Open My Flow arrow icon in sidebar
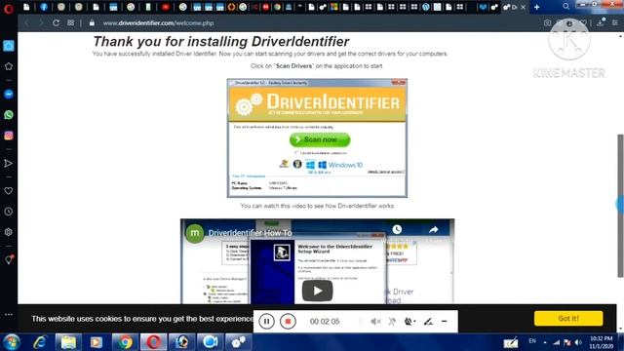The height and width of the screenshot is (351, 624). point(9,163)
